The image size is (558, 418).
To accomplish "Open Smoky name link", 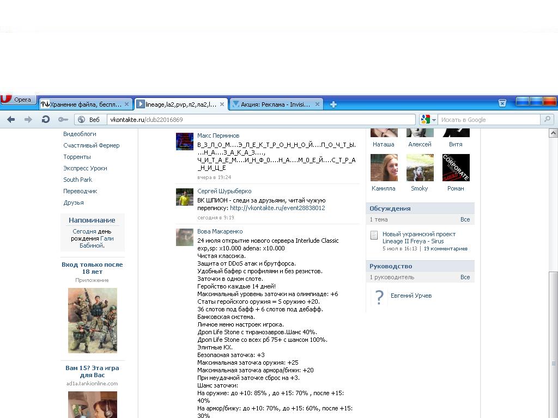I will pyautogui.click(x=419, y=188).
